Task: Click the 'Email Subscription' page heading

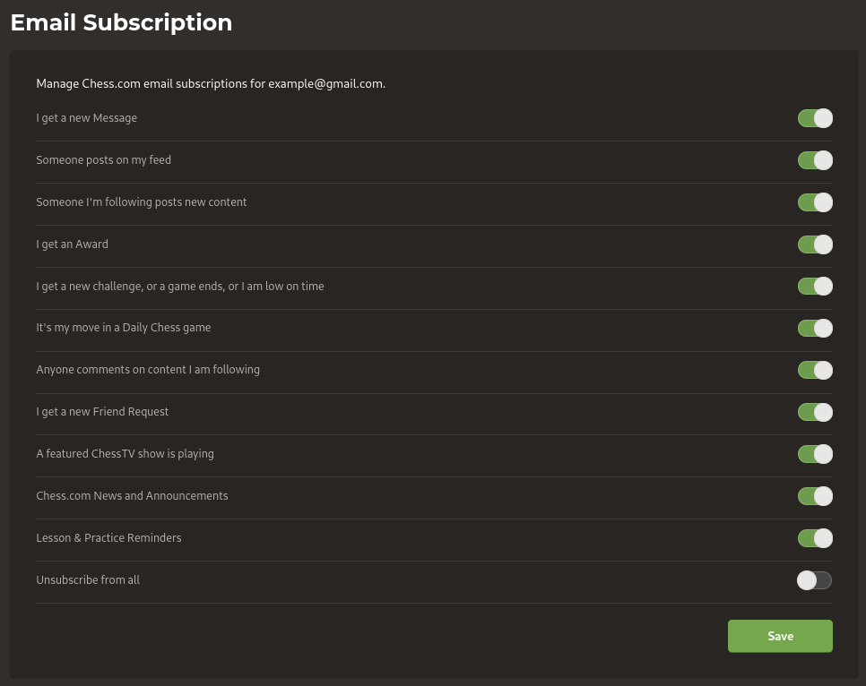Action: tap(122, 22)
